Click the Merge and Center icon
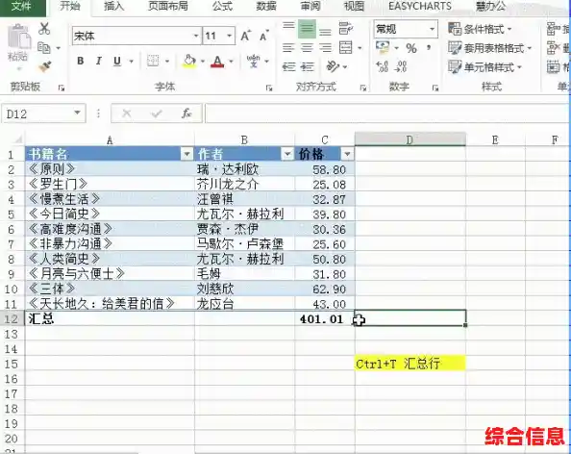Viewport: 571px width, 454px height. pyautogui.click(x=346, y=48)
